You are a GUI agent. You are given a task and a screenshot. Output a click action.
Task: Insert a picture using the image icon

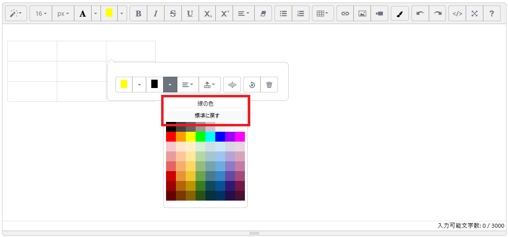(x=362, y=14)
